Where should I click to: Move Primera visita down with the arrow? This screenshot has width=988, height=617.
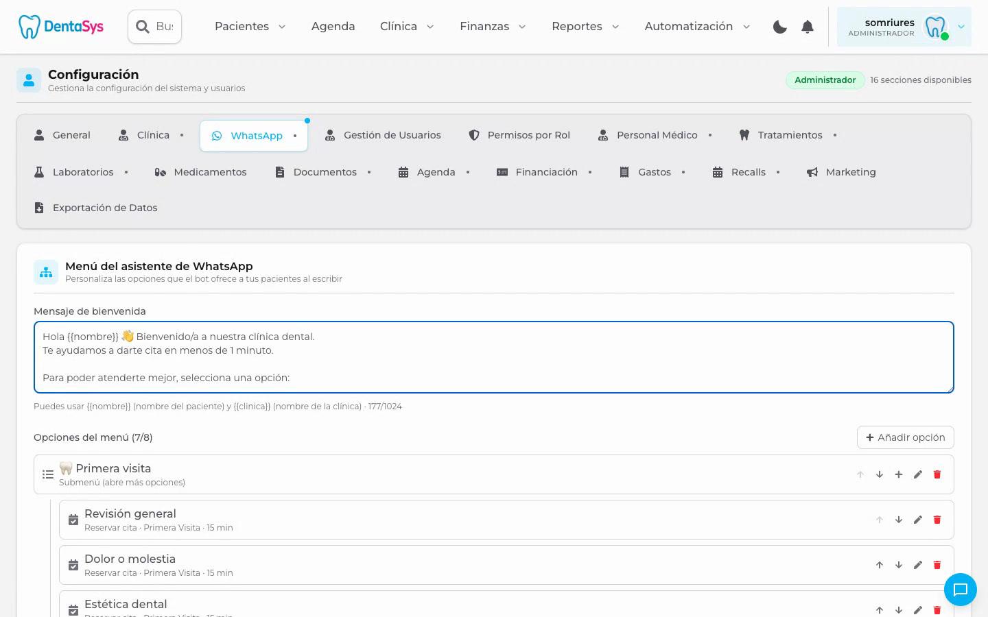pos(880,474)
